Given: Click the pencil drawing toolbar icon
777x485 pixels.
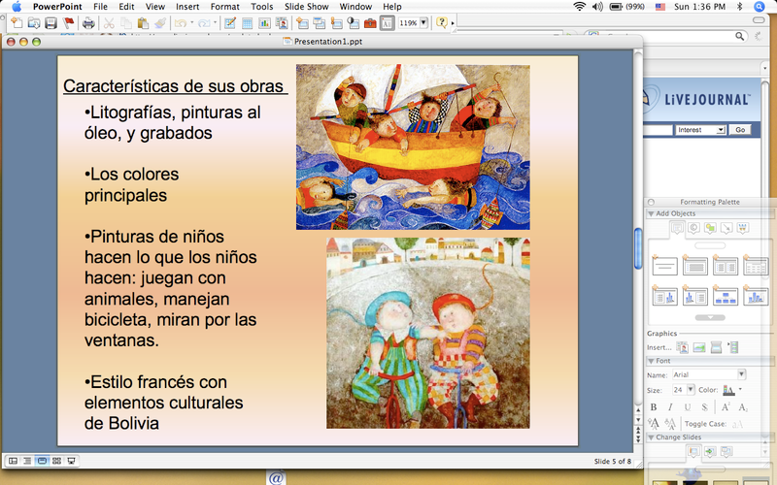Looking at the screenshot, I should tap(230, 22).
